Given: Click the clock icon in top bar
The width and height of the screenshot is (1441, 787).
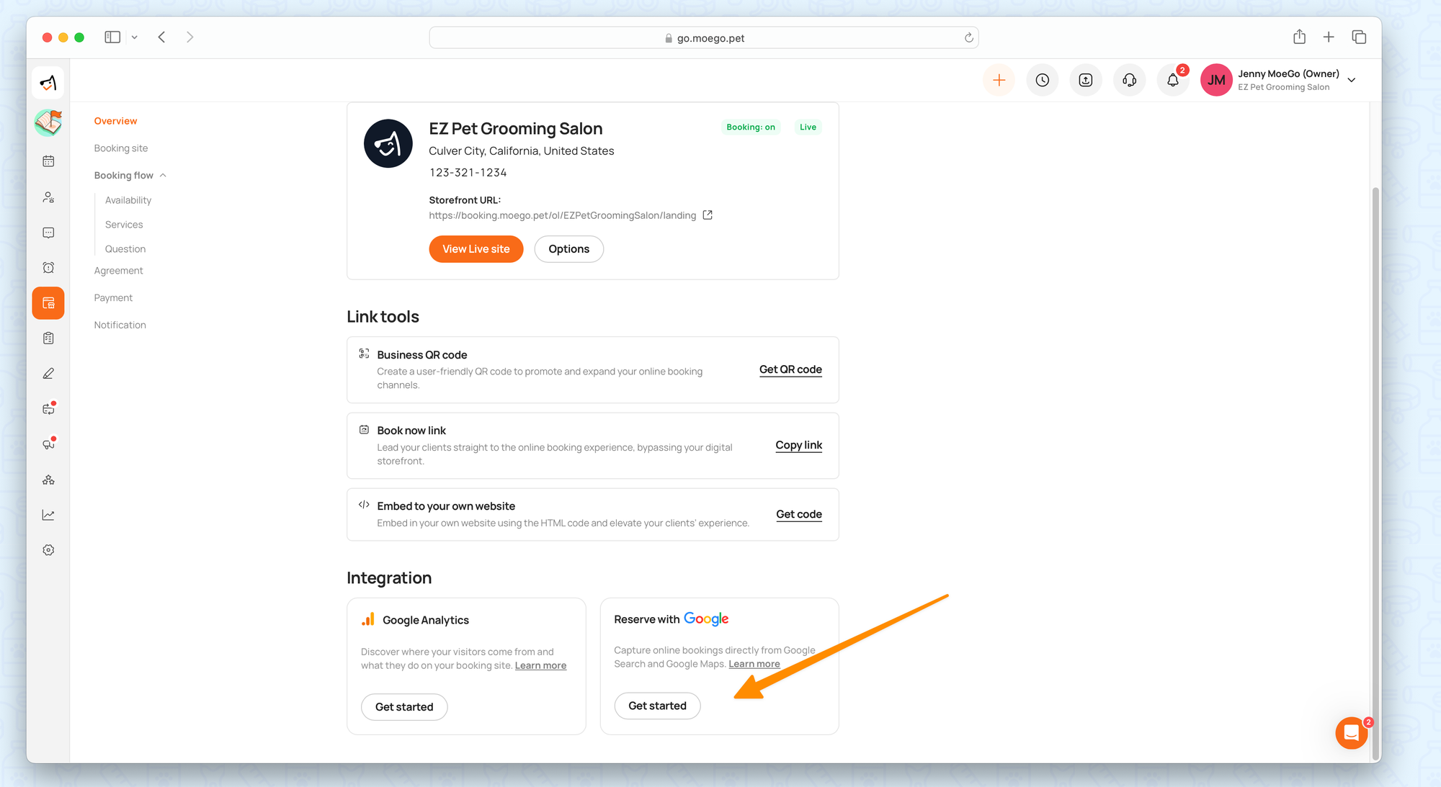Looking at the screenshot, I should pos(1042,80).
